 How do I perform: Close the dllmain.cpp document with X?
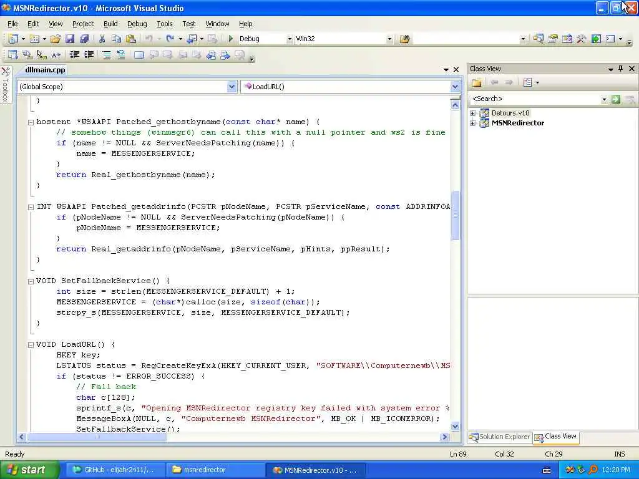pos(456,70)
